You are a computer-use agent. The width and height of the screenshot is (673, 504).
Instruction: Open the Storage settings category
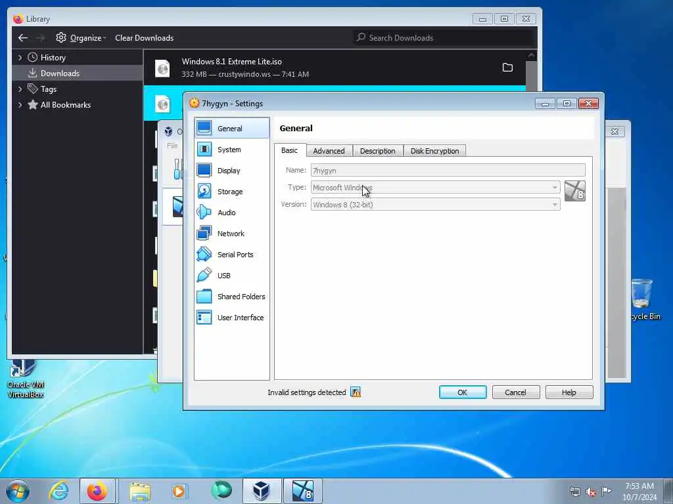click(x=232, y=191)
